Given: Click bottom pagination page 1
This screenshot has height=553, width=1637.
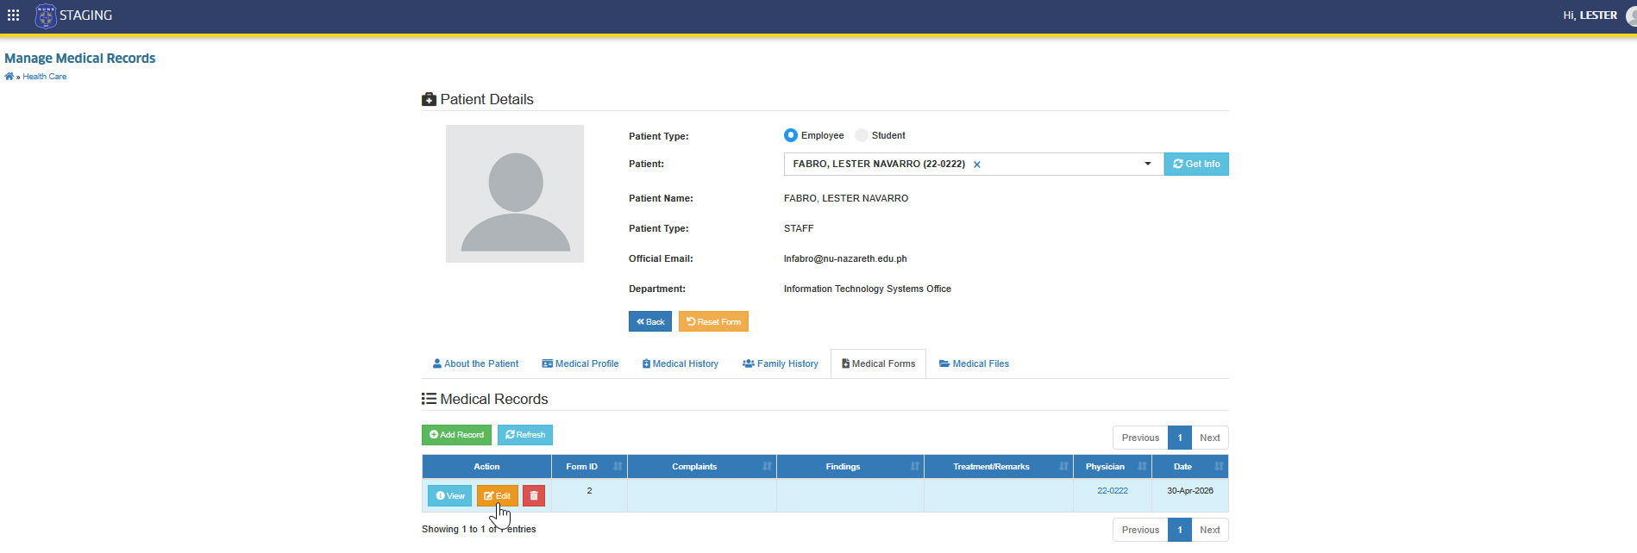Looking at the screenshot, I should [x=1180, y=530].
